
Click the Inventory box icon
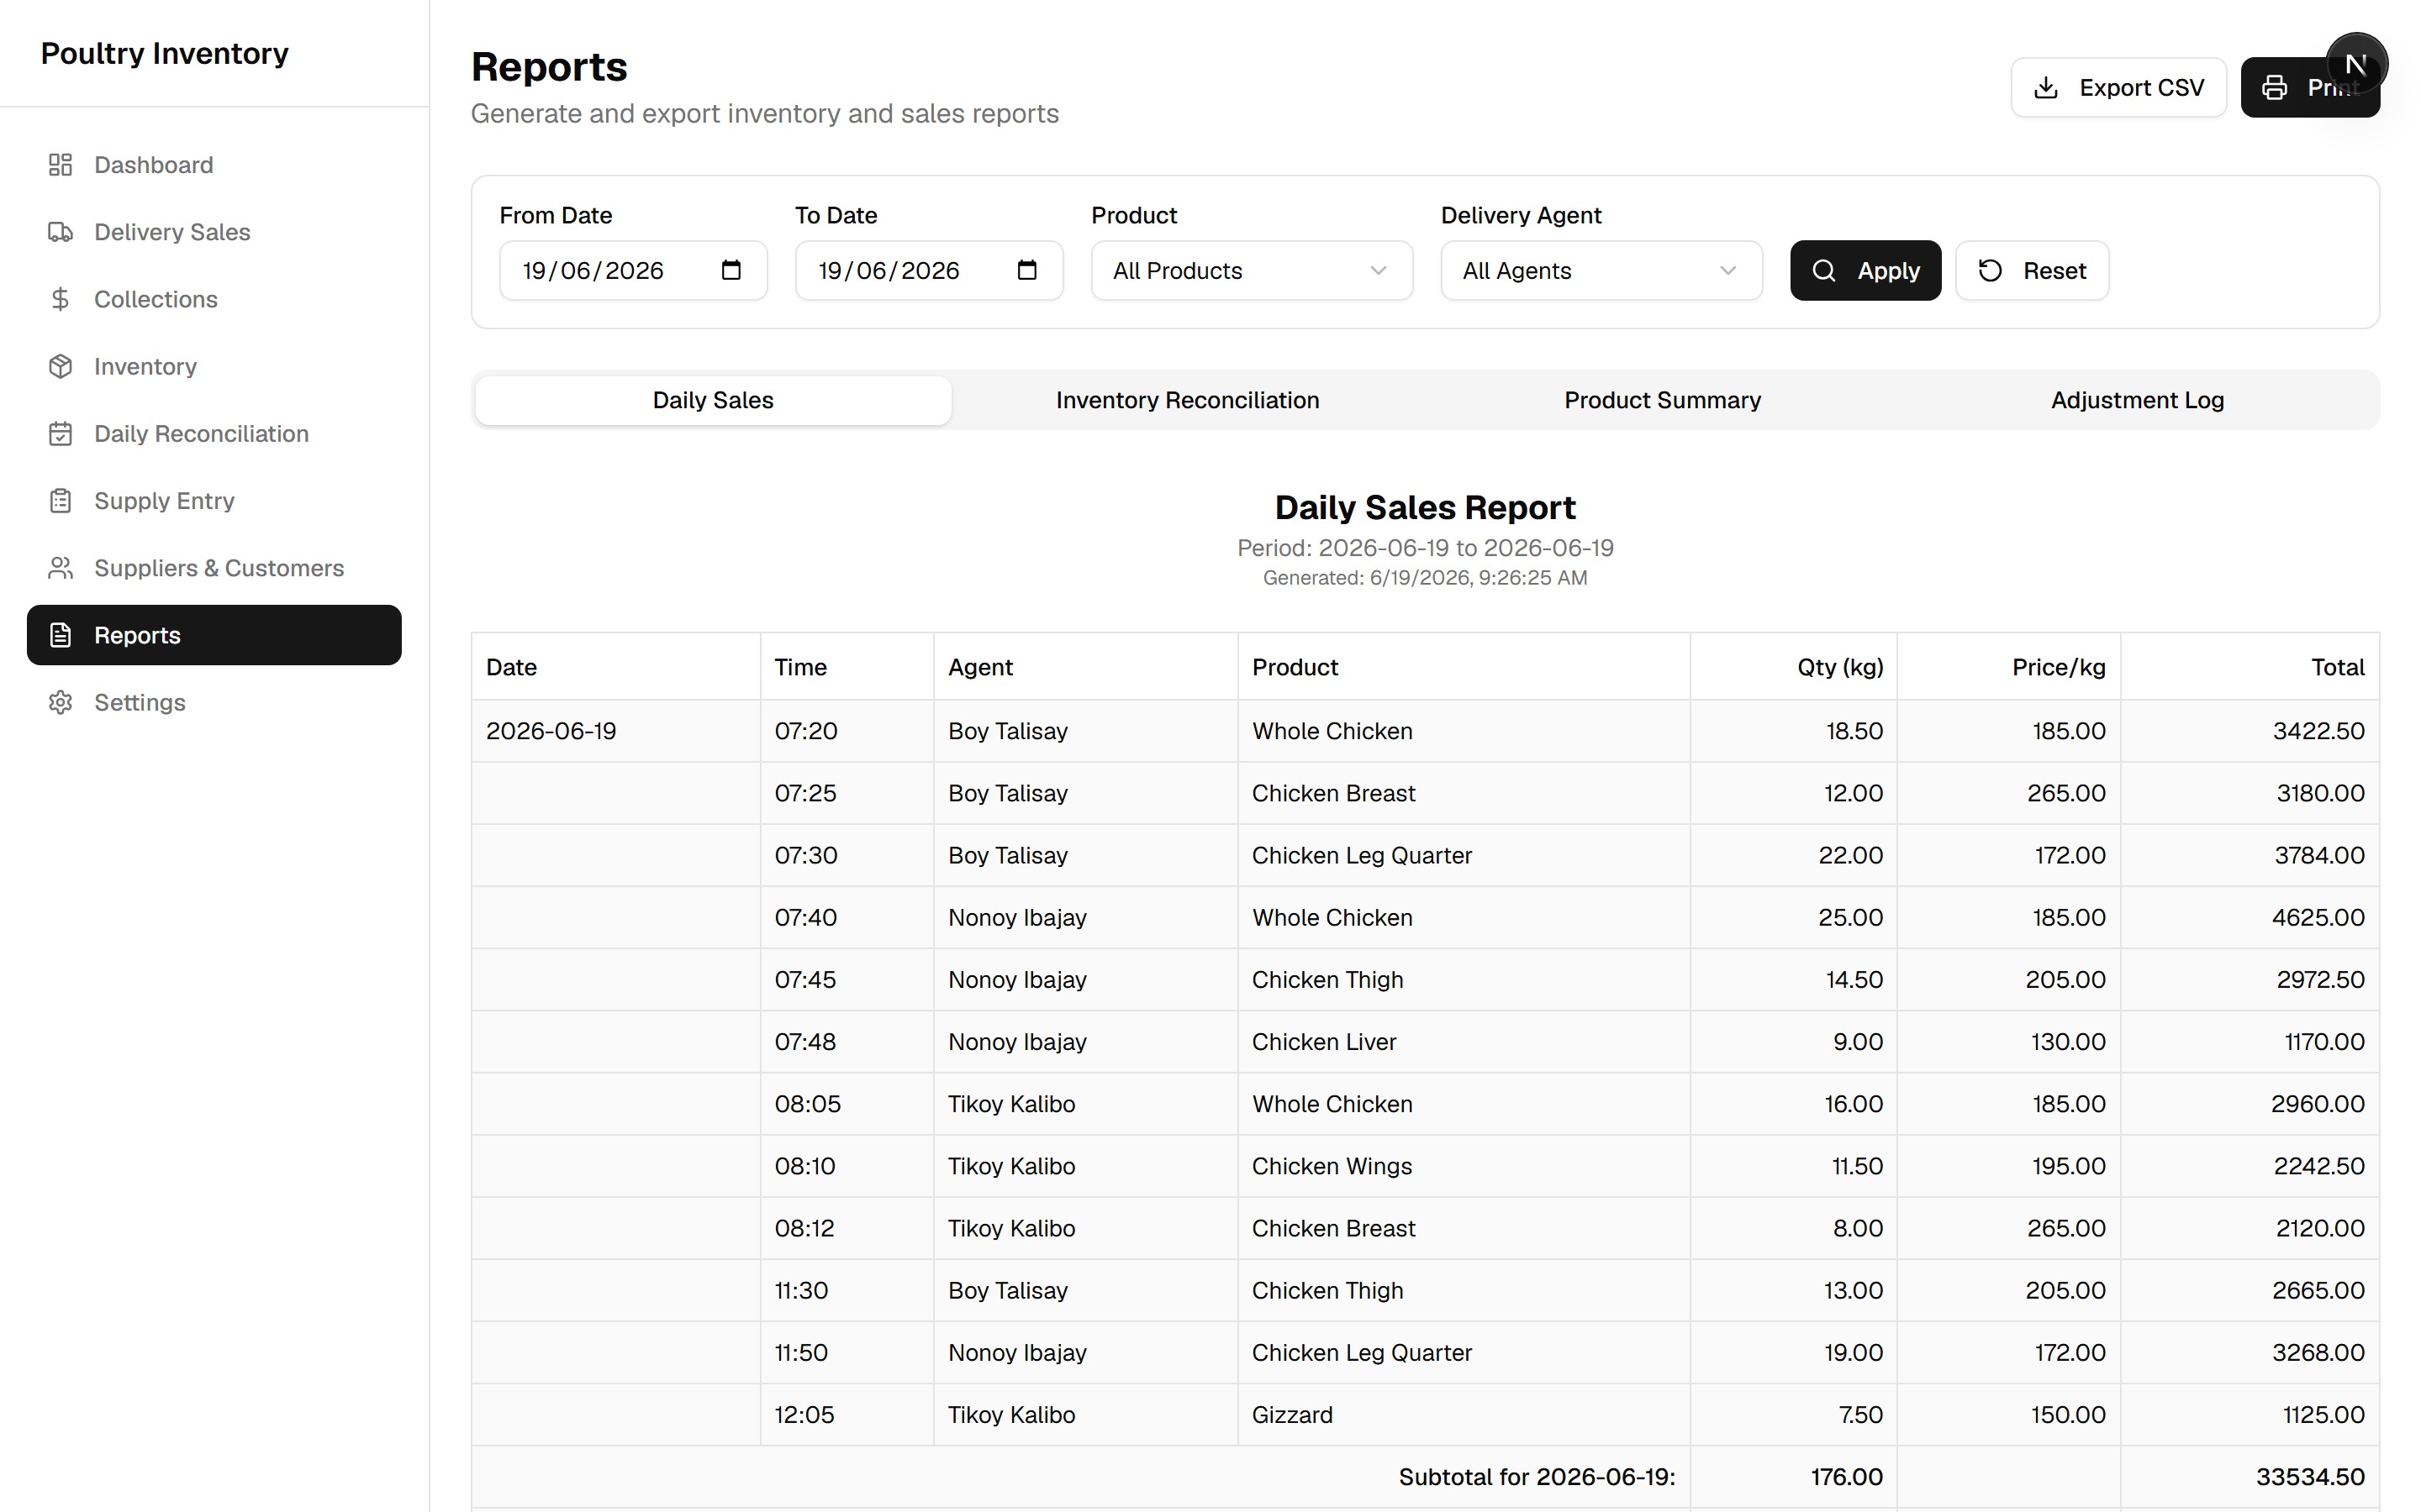(60, 366)
